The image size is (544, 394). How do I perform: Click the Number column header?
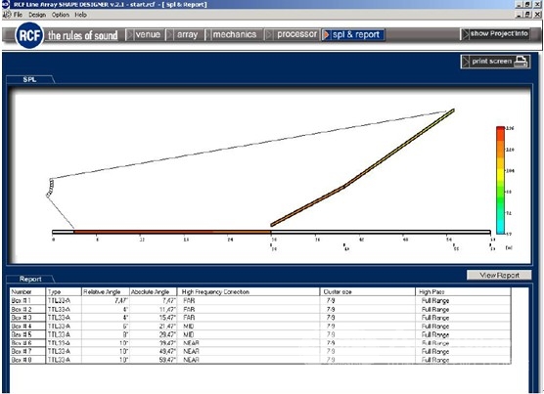pyautogui.click(x=27, y=291)
